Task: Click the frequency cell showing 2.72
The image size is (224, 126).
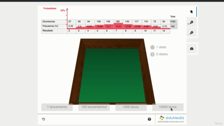Action: tap(166, 27)
